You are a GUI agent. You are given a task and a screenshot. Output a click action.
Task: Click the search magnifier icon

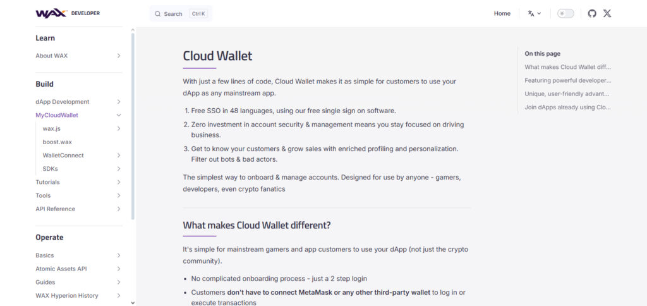point(157,14)
